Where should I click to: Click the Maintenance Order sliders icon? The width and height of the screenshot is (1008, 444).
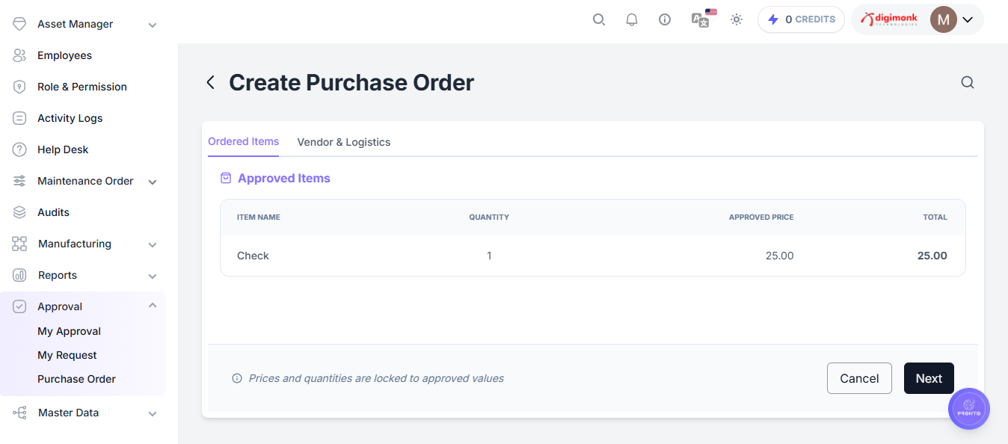pos(20,181)
